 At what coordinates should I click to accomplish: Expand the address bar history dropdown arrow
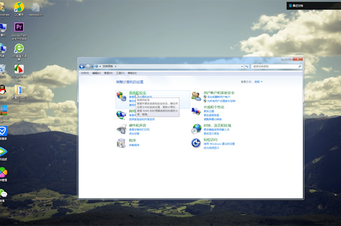pos(242,66)
